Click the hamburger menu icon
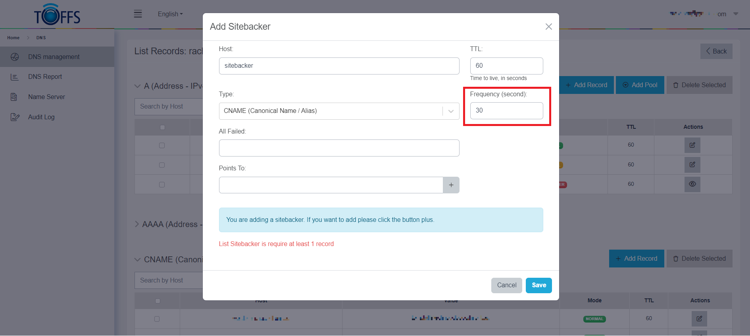The image size is (750, 336). click(x=138, y=14)
